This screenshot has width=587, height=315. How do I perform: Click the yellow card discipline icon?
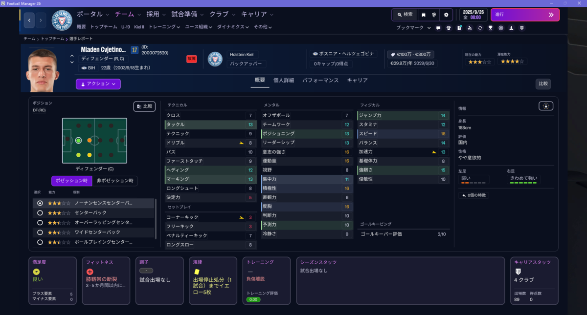coord(197,272)
